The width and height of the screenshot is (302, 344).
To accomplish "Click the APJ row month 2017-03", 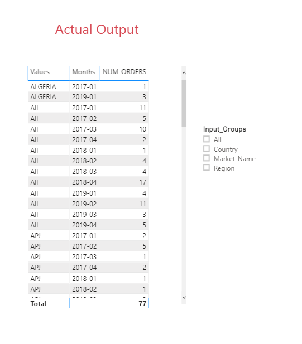I will click(84, 256).
